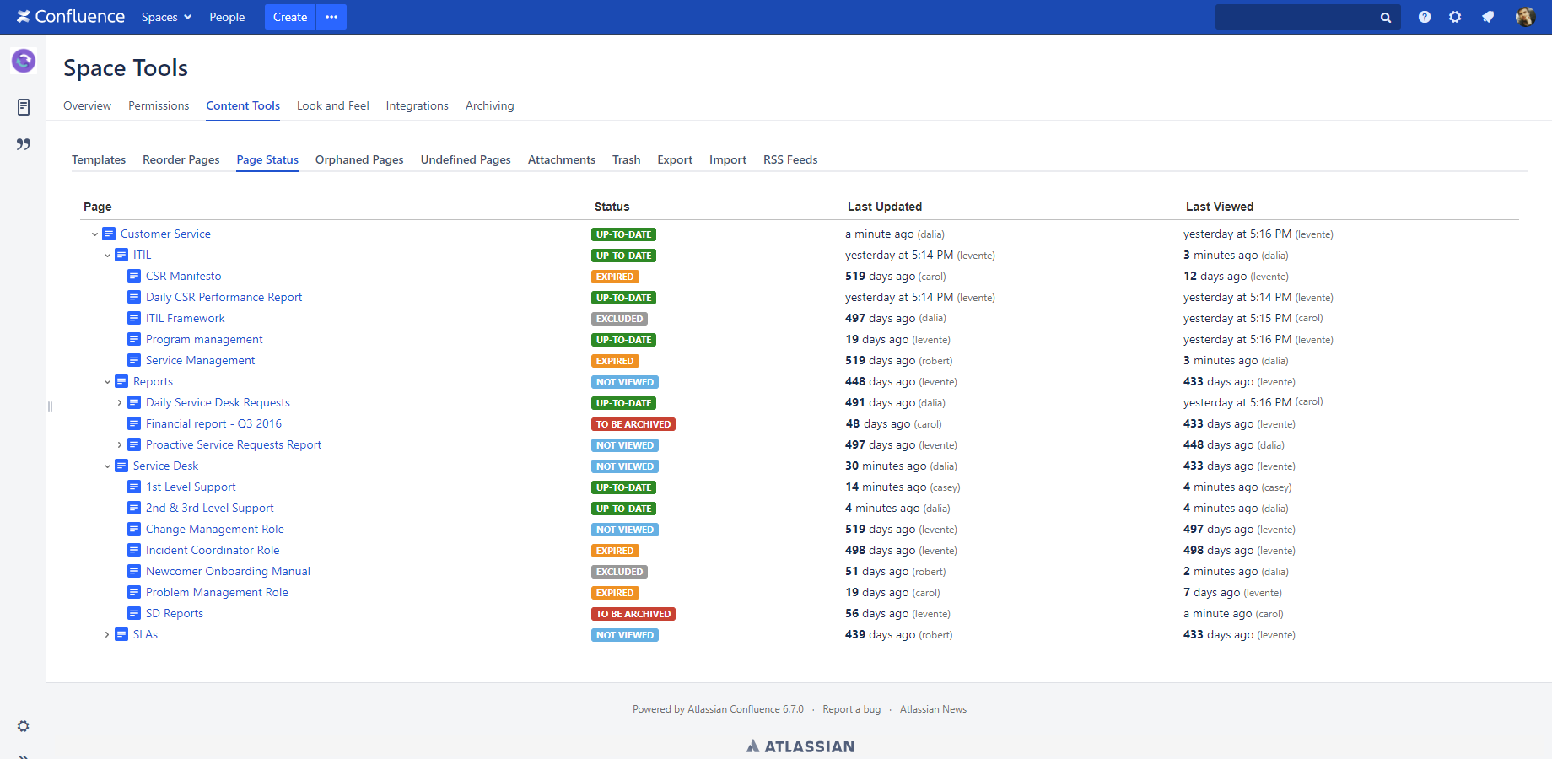Click the Create button

click(x=289, y=17)
